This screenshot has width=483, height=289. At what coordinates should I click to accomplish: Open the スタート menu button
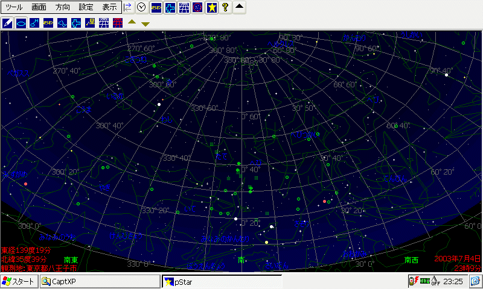click(x=19, y=281)
